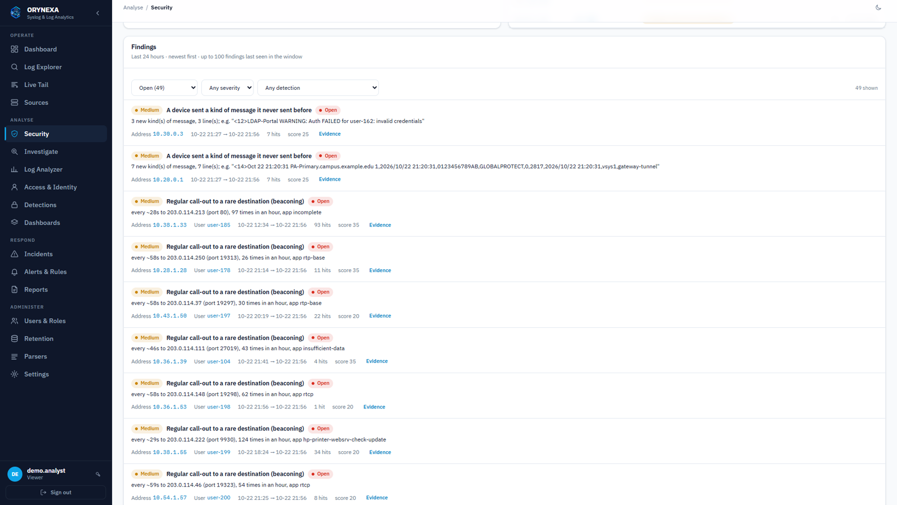
Task: Click the Parsers list icon
Action: coord(15,356)
